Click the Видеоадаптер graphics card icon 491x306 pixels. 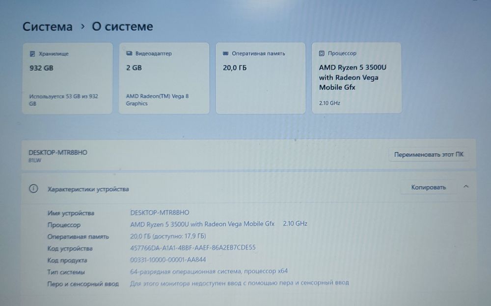point(129,53)
